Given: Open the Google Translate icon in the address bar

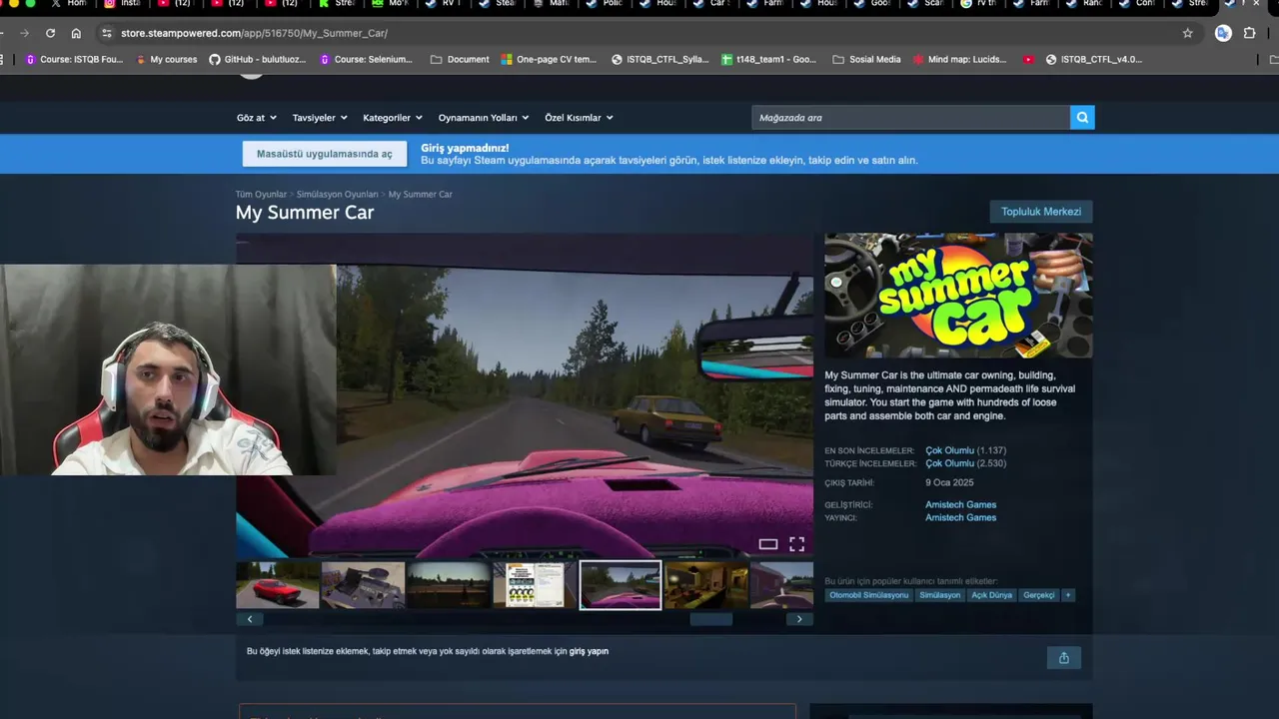Looking at the screenshot, I should (x=1223, y=33).
